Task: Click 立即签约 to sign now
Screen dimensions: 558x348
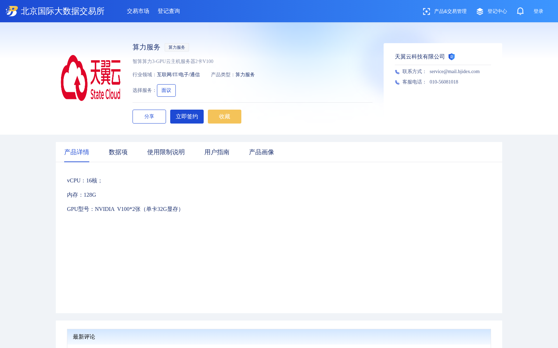Action: [187, 117]
